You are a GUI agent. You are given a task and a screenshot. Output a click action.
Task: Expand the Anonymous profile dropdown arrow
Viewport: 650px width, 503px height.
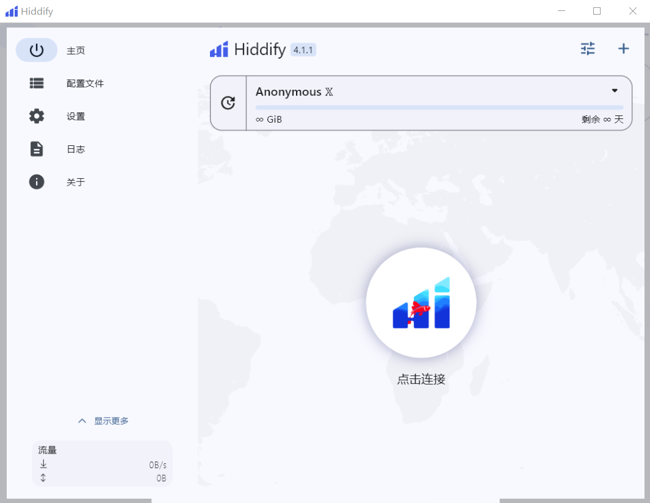tap(615, 91)
